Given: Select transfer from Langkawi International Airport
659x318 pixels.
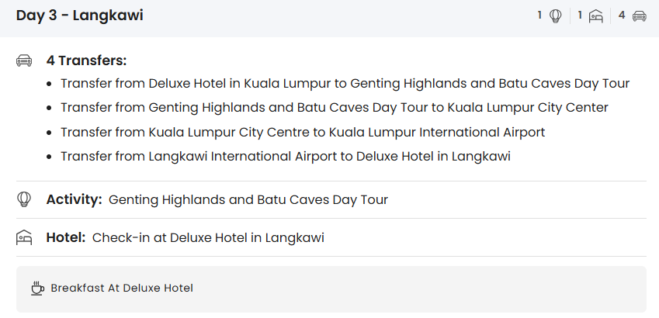Looking at the screenshot, I should pos(286,156).
